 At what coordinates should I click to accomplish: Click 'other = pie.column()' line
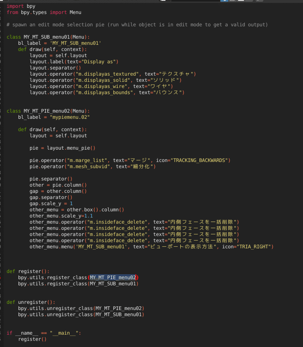(58, 185)
